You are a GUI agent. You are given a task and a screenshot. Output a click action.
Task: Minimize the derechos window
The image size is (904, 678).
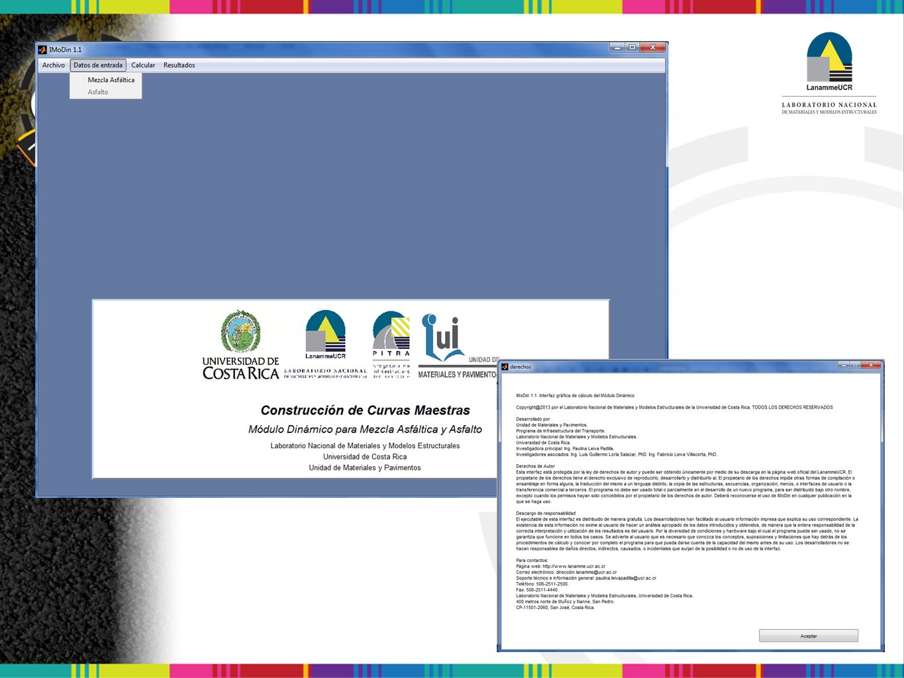pos(844,365)
